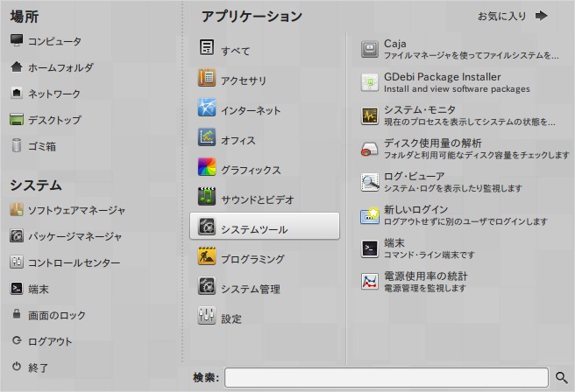Image resolution: width=575 pixels, height=392 pixels.
Task: Choose the インターネット category label
Action: click(251, 110)
